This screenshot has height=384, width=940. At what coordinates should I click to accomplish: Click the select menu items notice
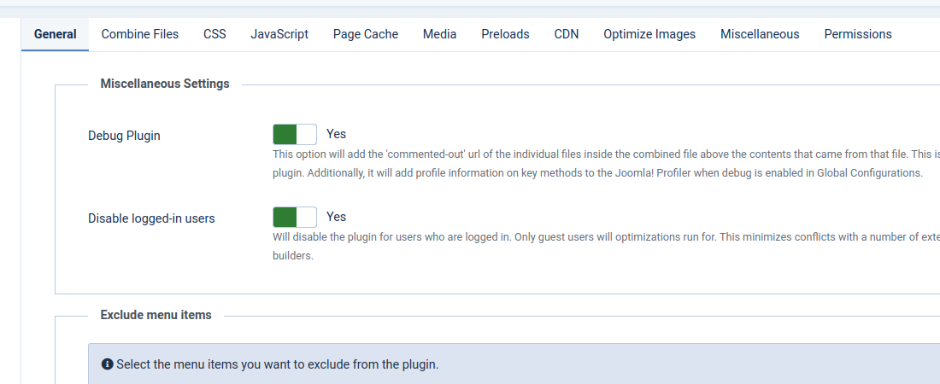[514, 364]
